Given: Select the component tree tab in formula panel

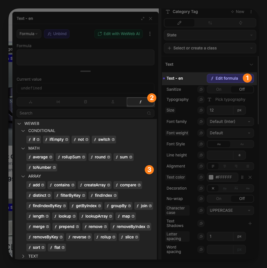Looking at the screenshot, I should 30,101.
